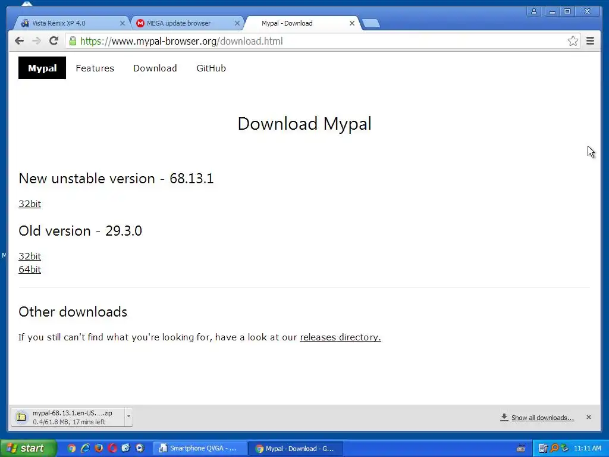The height and width of the screenshot is (457, 609).
Task: Download the 32bit old version 29.3.0
Action: tap(30, 256)
